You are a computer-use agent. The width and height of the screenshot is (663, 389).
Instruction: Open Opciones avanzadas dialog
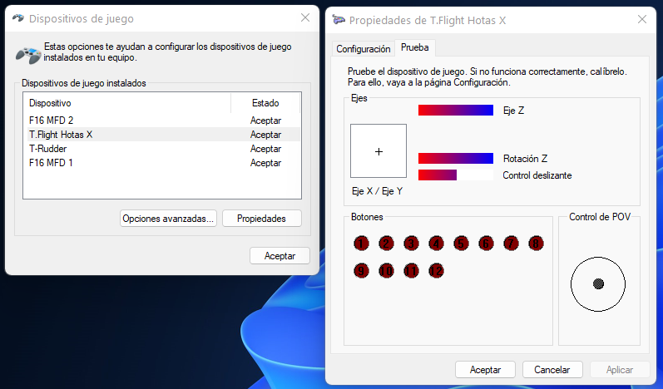click(x=168, y=219)
